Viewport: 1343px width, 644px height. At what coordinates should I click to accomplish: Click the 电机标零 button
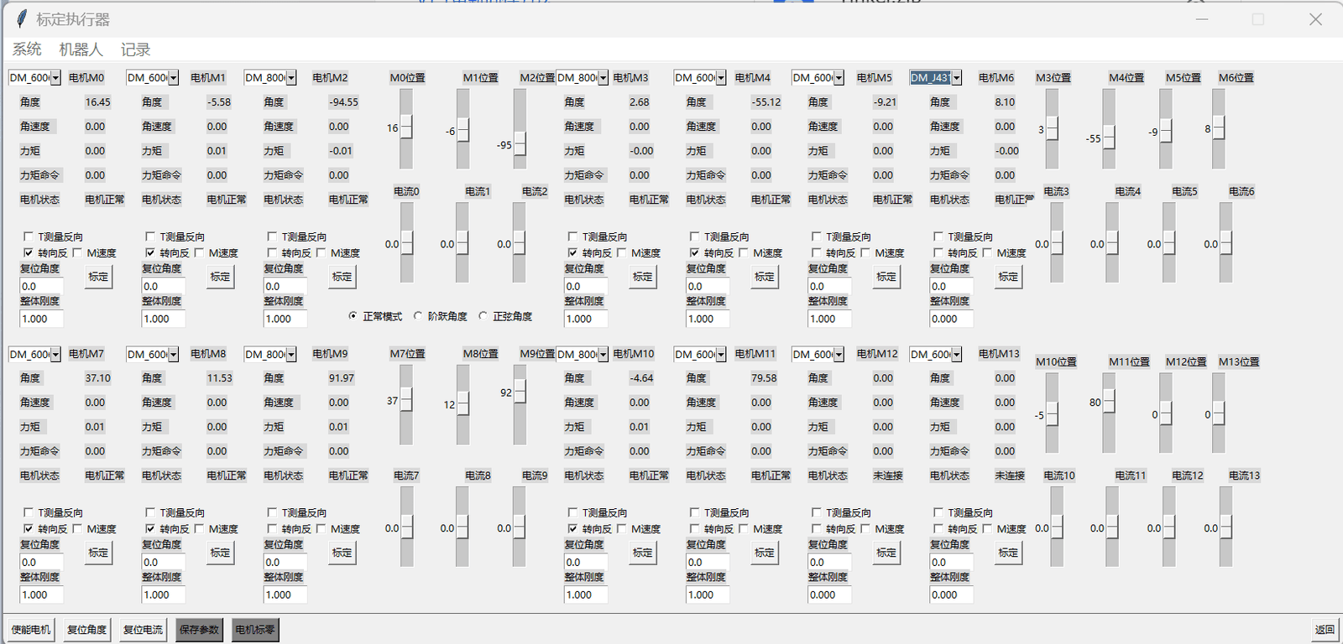point(255,630)
